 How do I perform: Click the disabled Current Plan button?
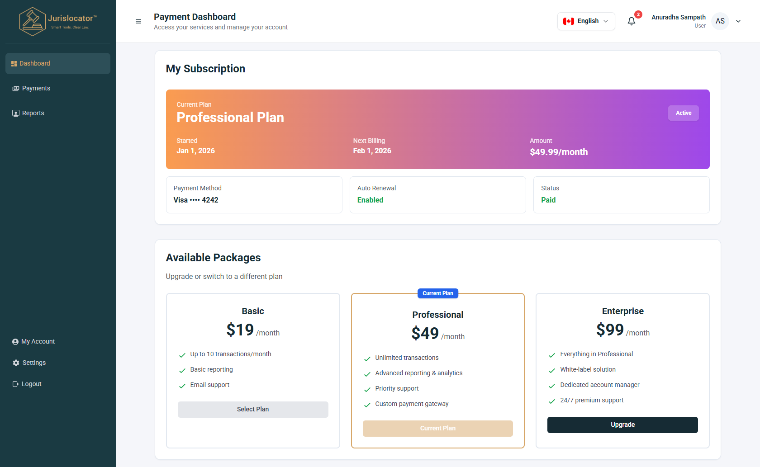(437, 429)
